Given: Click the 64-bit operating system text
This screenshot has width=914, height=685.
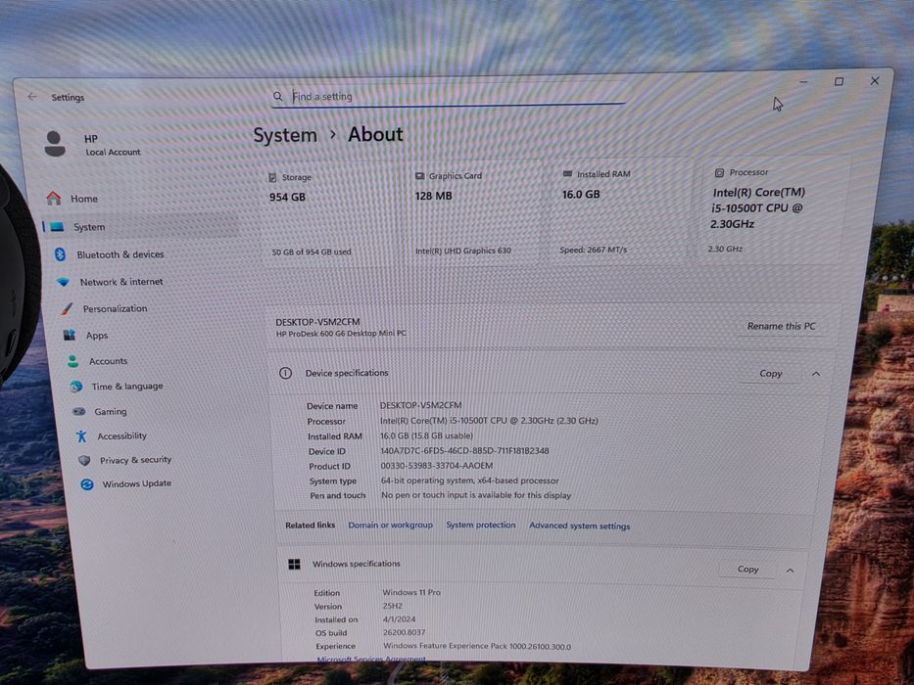Looking at the screenshot, I should click(470, 480).
